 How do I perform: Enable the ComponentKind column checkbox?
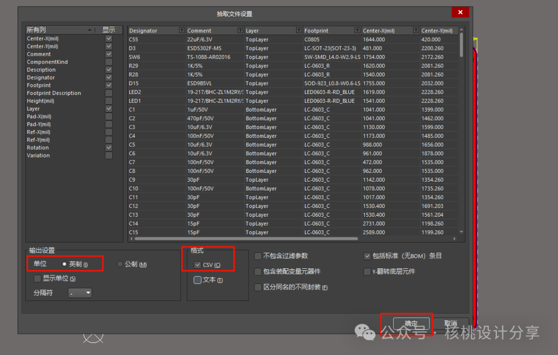click(109, 62)
